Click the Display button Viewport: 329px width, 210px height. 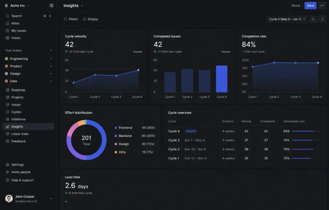tap(90, 19)
